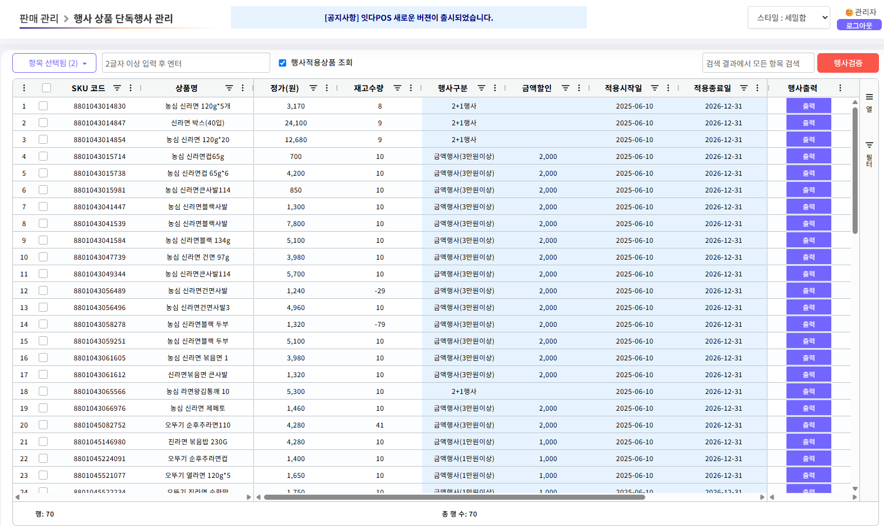Open the 열 columns side panel
Image resolution: width=884 pixels, height=526 pixels.
point(869,102)
